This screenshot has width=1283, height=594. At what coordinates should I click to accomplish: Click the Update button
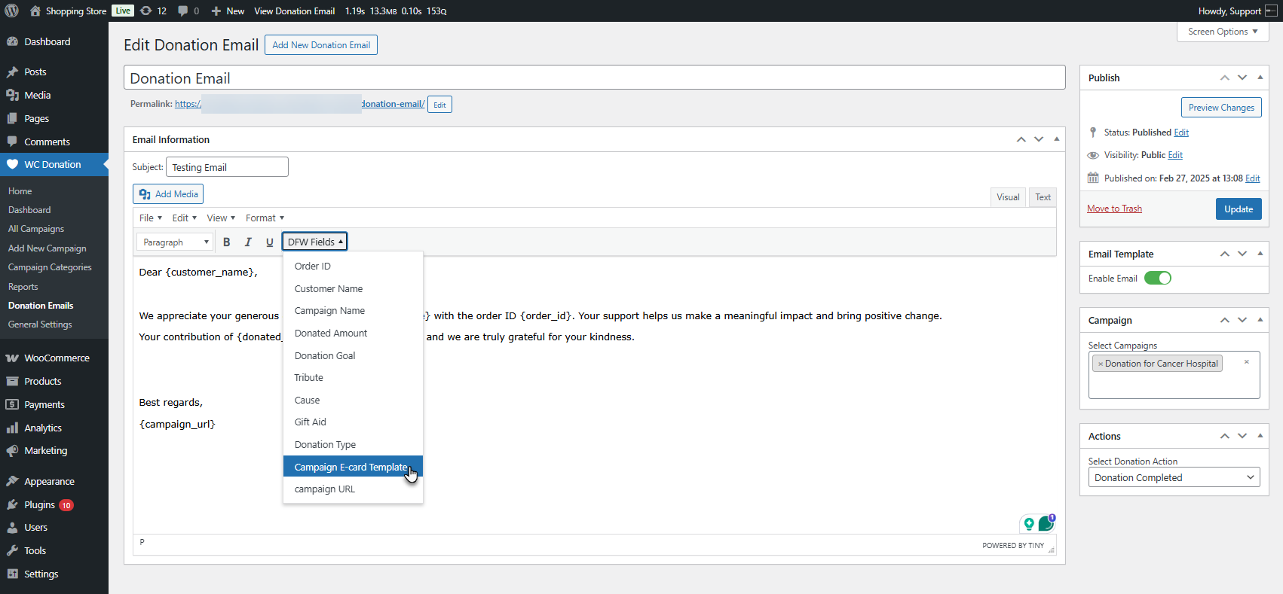1238,209
